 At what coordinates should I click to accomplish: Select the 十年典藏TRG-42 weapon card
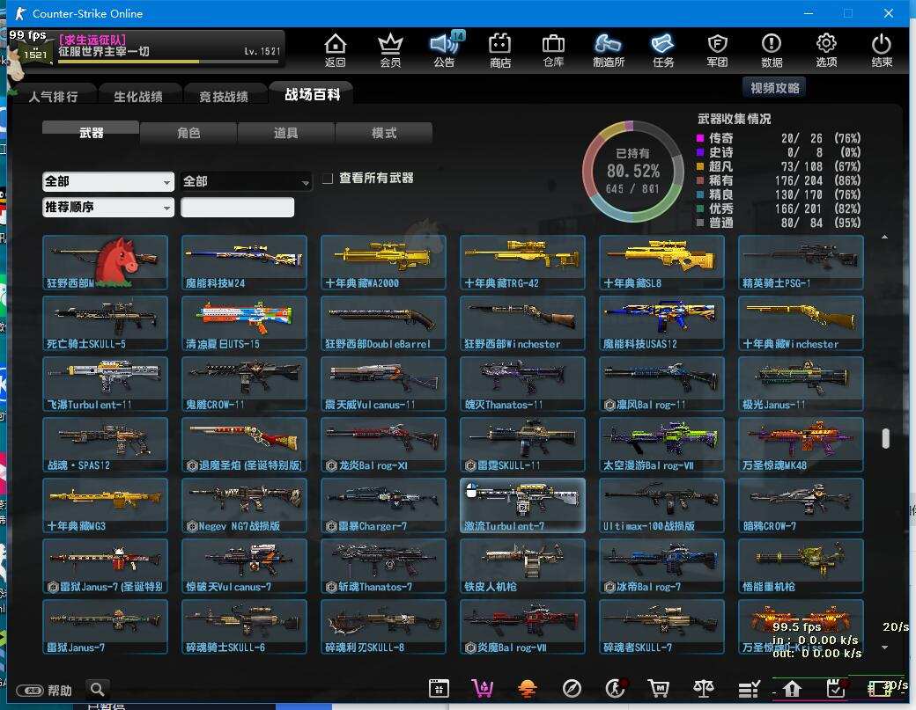point(522,262)
